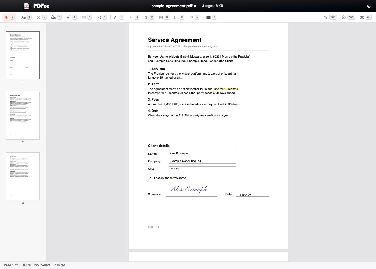Image resolution: width=376 pixels, height=269 pixels.
Task: Click the 100% zoom level in status bar
Action: 27,265
